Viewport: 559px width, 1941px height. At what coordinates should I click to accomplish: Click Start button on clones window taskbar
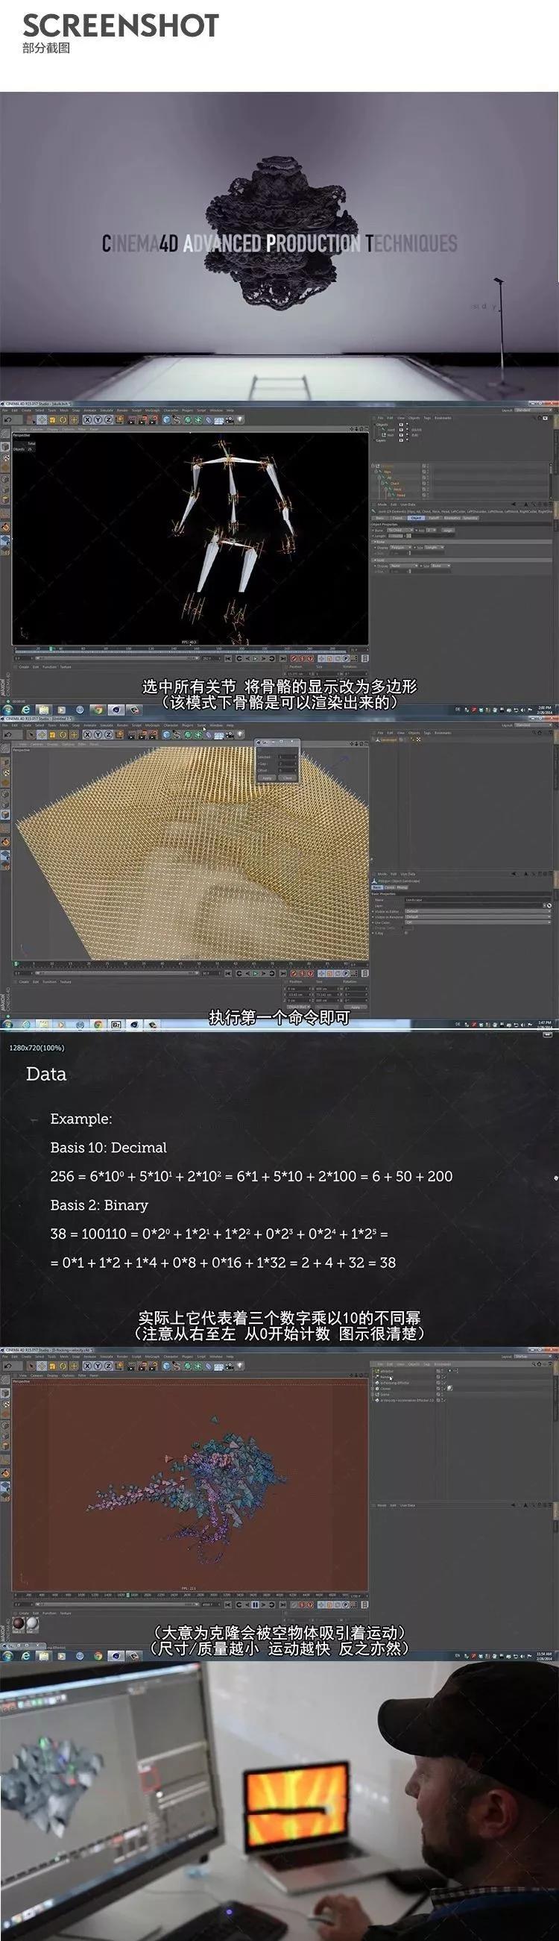(8, 1656)
